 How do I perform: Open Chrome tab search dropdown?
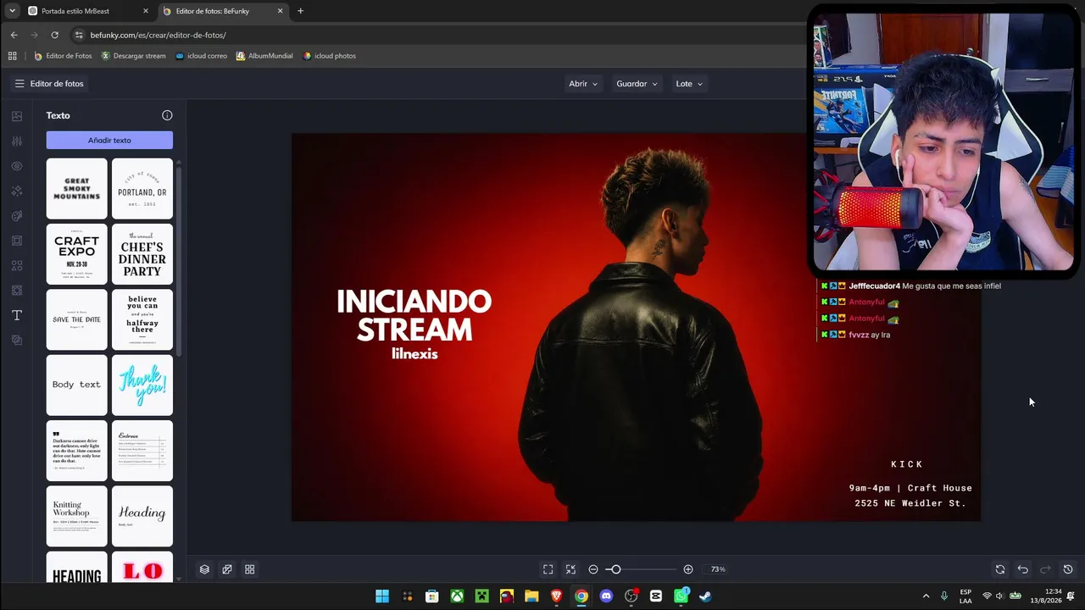[x=12, y=11]
